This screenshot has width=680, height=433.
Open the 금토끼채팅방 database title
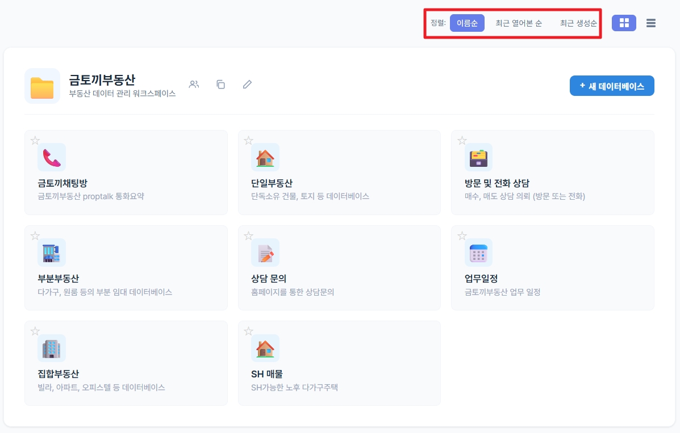[x=63, y=183]
